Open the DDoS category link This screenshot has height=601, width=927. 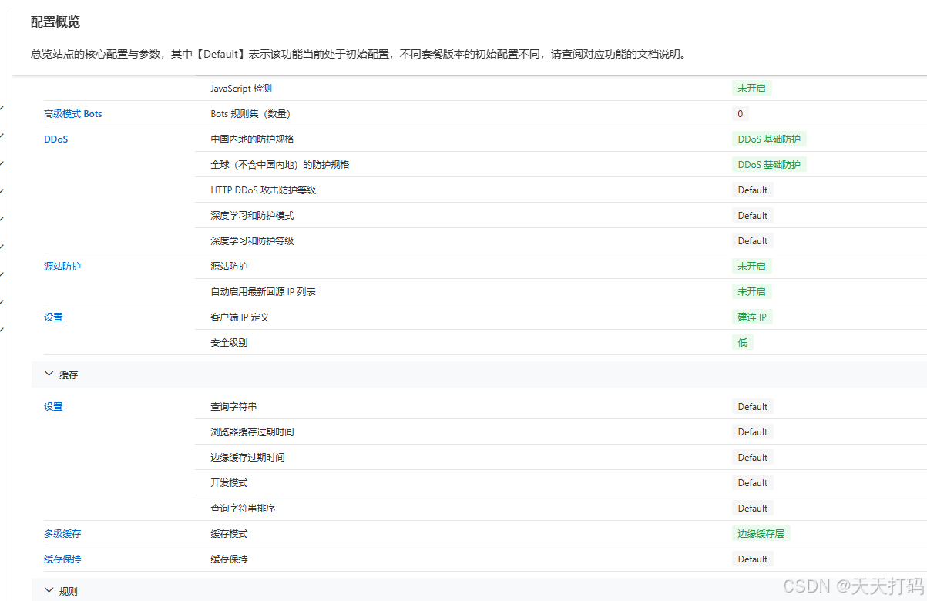pyautogui.click(x=56, y=139)
